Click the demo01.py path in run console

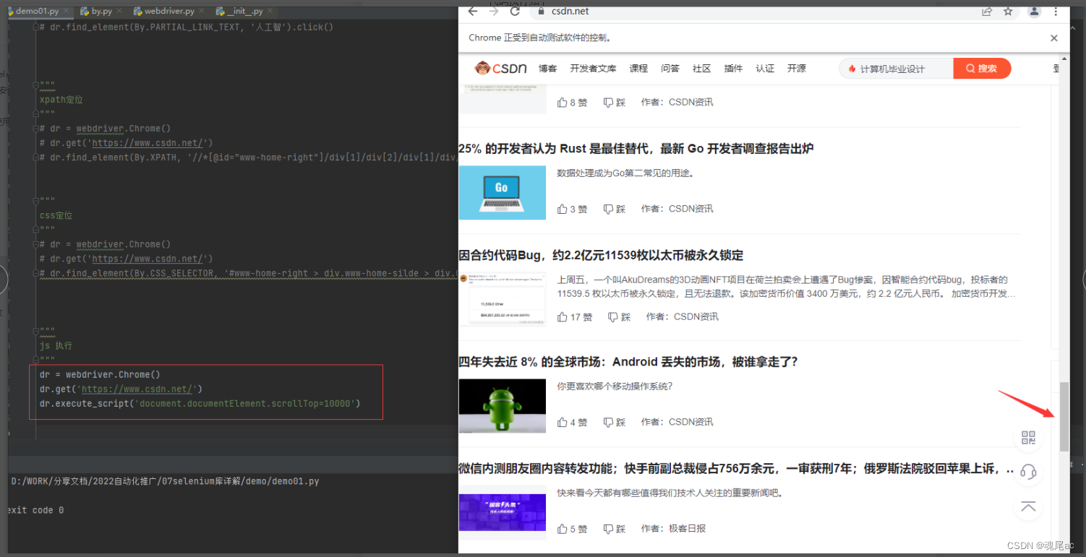pos(165,481)
